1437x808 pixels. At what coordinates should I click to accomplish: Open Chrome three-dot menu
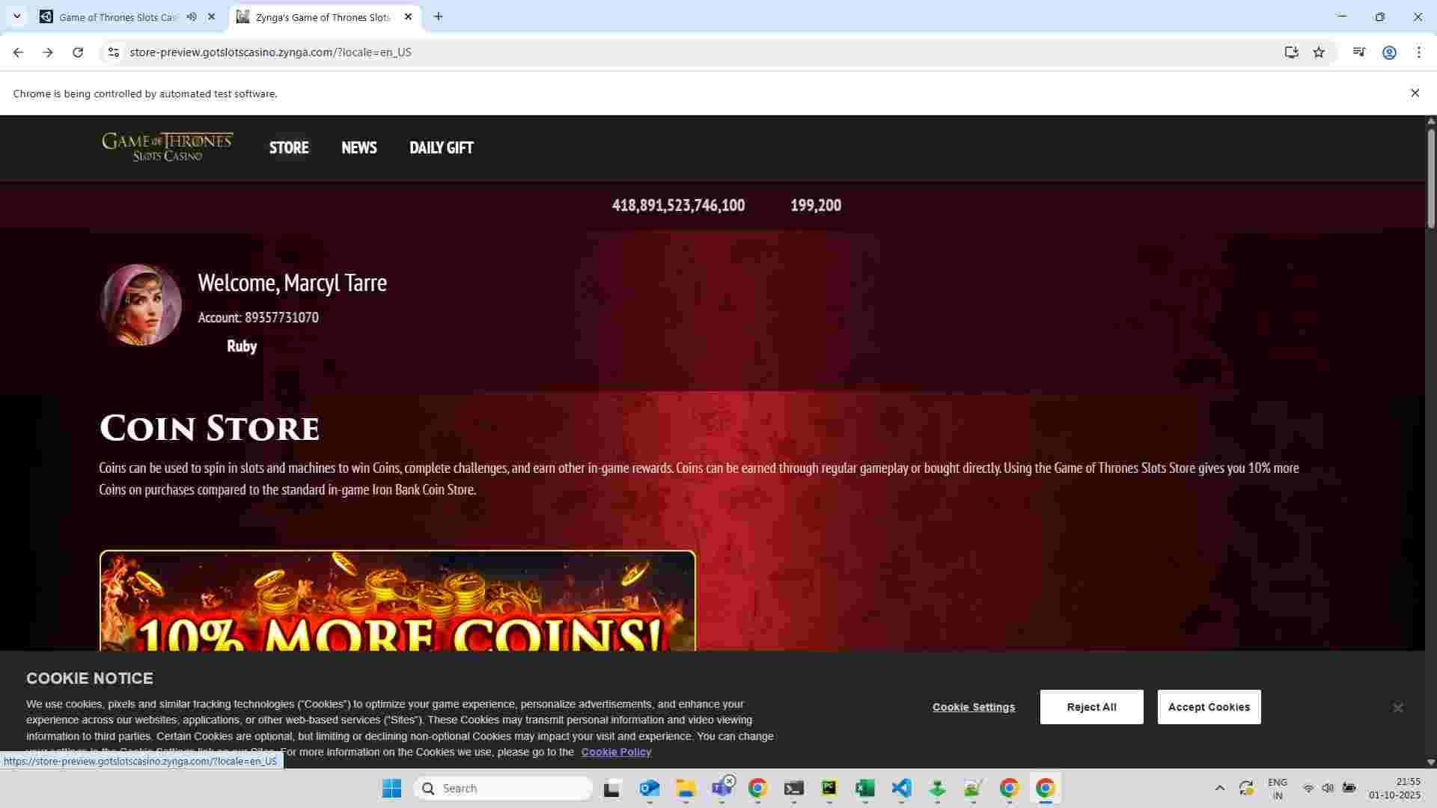point(1418,52)
